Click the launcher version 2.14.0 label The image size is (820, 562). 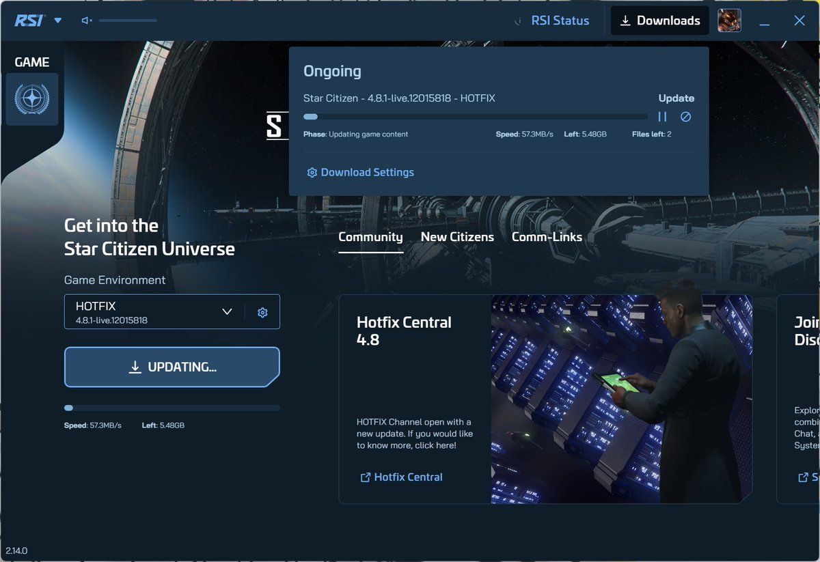tap(16, 550)
